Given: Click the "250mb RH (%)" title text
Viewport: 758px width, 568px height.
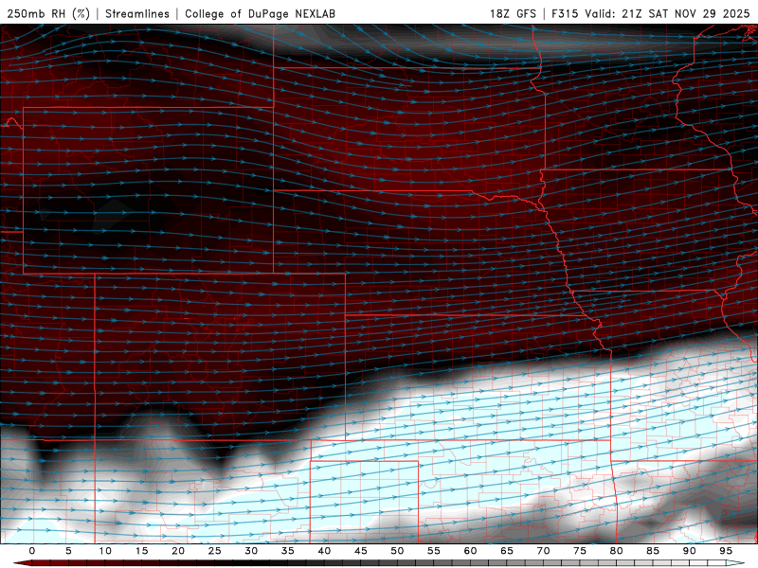Looking at the screenshot, I should coord(48,13).
